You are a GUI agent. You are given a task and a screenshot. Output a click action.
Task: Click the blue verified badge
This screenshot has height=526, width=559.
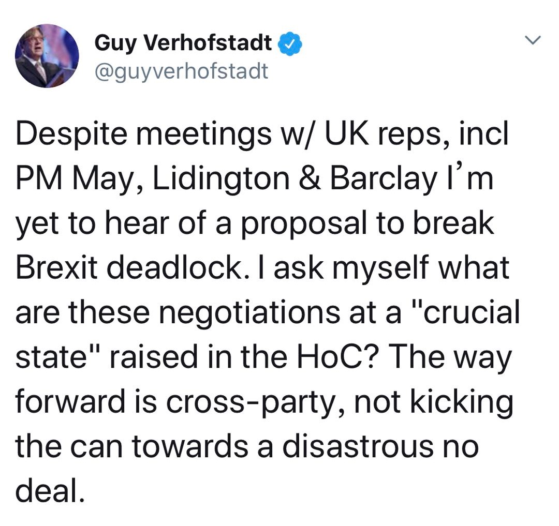coord(291,45)
